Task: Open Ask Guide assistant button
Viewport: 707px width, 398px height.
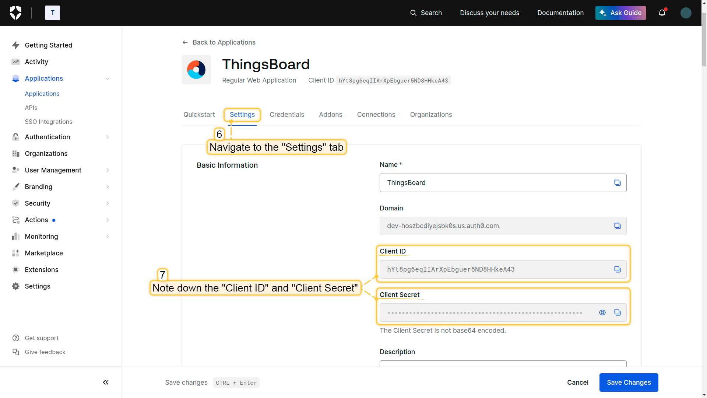Action: [x=620, y=13]
